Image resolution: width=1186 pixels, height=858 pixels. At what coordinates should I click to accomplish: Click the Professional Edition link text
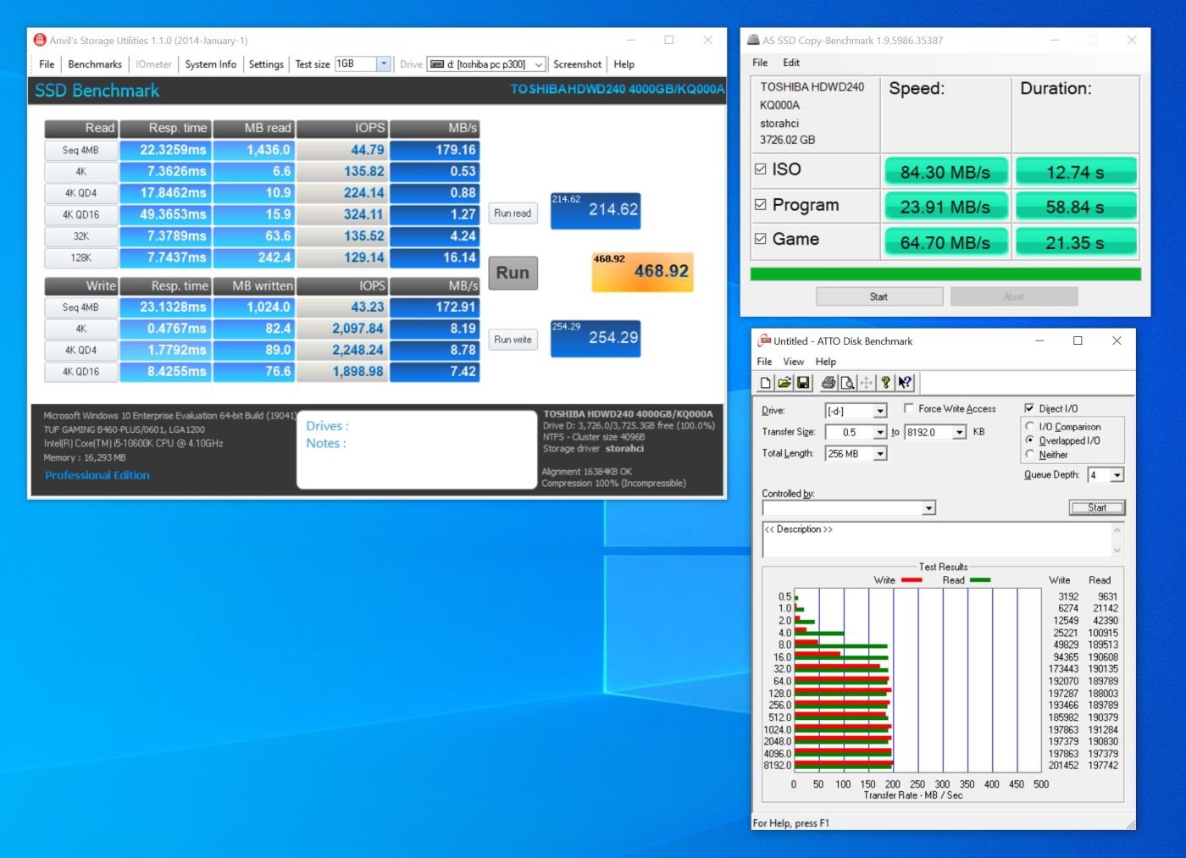(97, 475)
